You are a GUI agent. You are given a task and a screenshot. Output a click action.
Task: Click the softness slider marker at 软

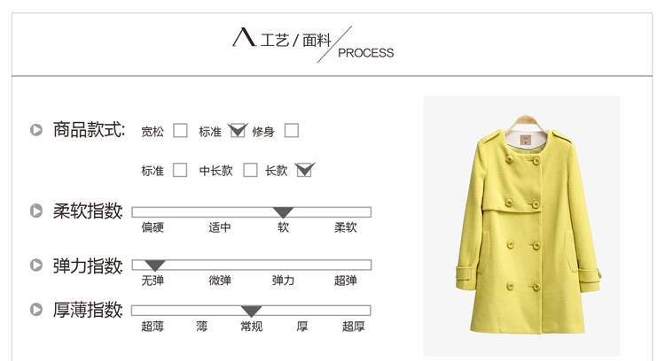click(283, 212)
